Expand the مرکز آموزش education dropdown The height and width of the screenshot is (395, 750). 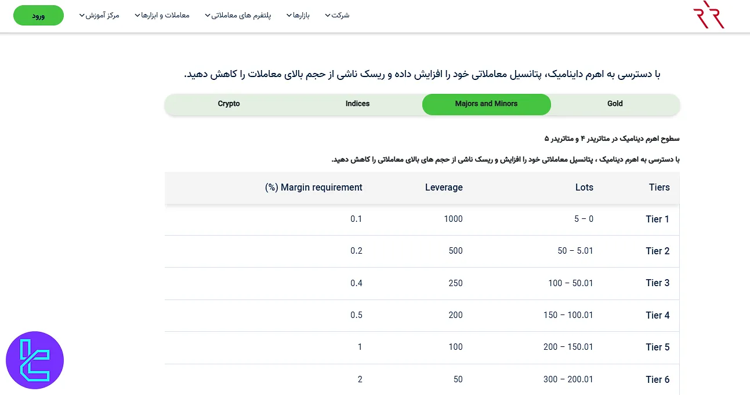click(100, 15)
